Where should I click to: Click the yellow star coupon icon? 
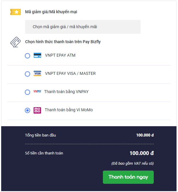[x=15, y=12]
